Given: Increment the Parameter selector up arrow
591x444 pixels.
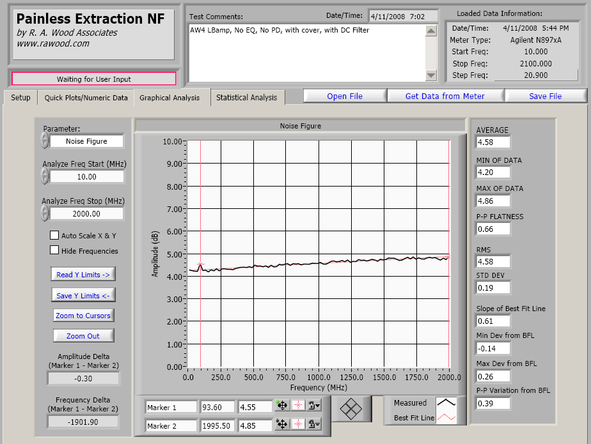Looking at the screenshot, I should click(45, 137).
